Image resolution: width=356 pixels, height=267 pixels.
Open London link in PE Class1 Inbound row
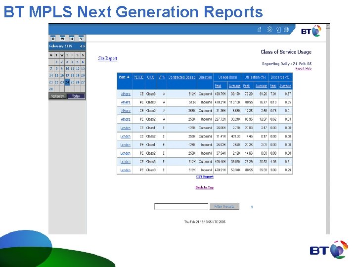(125, 145)
